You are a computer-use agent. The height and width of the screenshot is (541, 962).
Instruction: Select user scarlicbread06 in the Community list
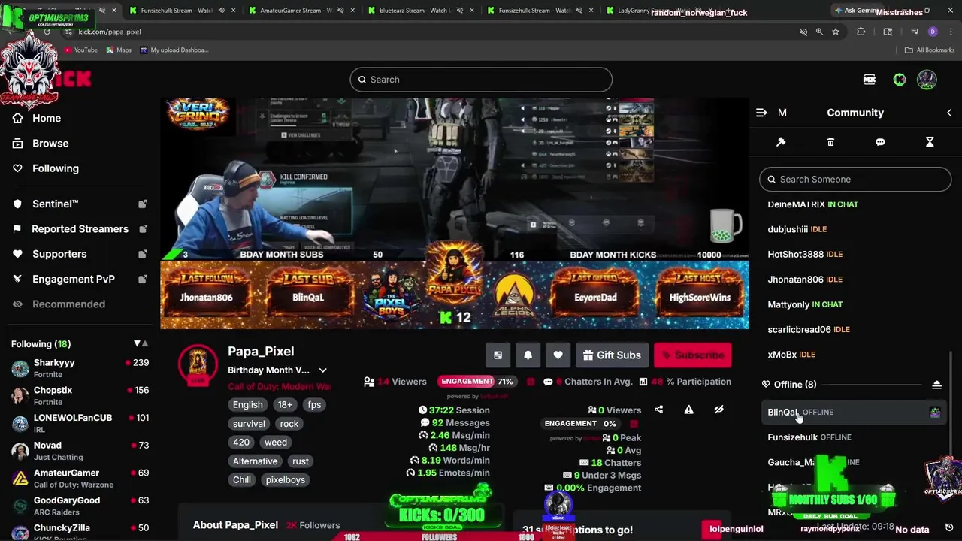852,330
